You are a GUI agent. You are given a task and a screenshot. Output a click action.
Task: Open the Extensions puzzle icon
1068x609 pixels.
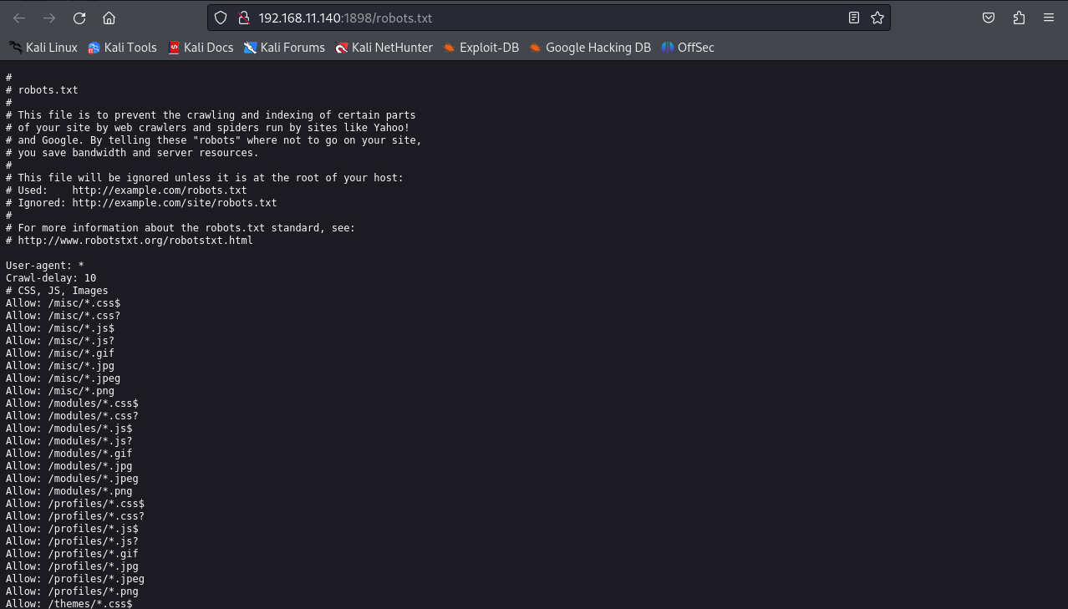click(1018, 18)
